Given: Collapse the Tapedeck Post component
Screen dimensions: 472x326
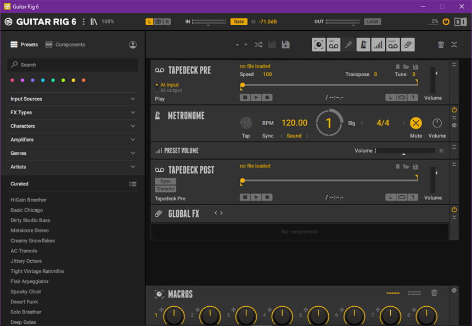Looking at the screenshot, I should click(x=454, y=164).
